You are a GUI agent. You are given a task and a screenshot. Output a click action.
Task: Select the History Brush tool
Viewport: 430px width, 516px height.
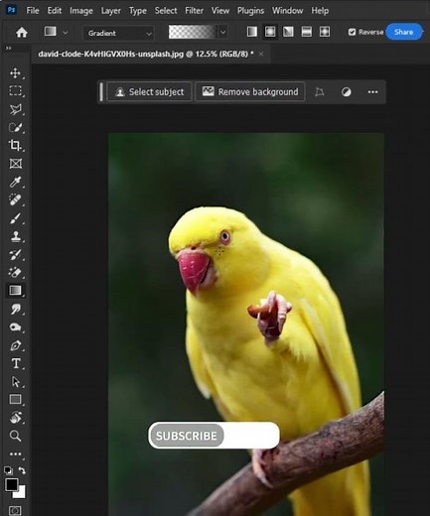pos(15,254)
